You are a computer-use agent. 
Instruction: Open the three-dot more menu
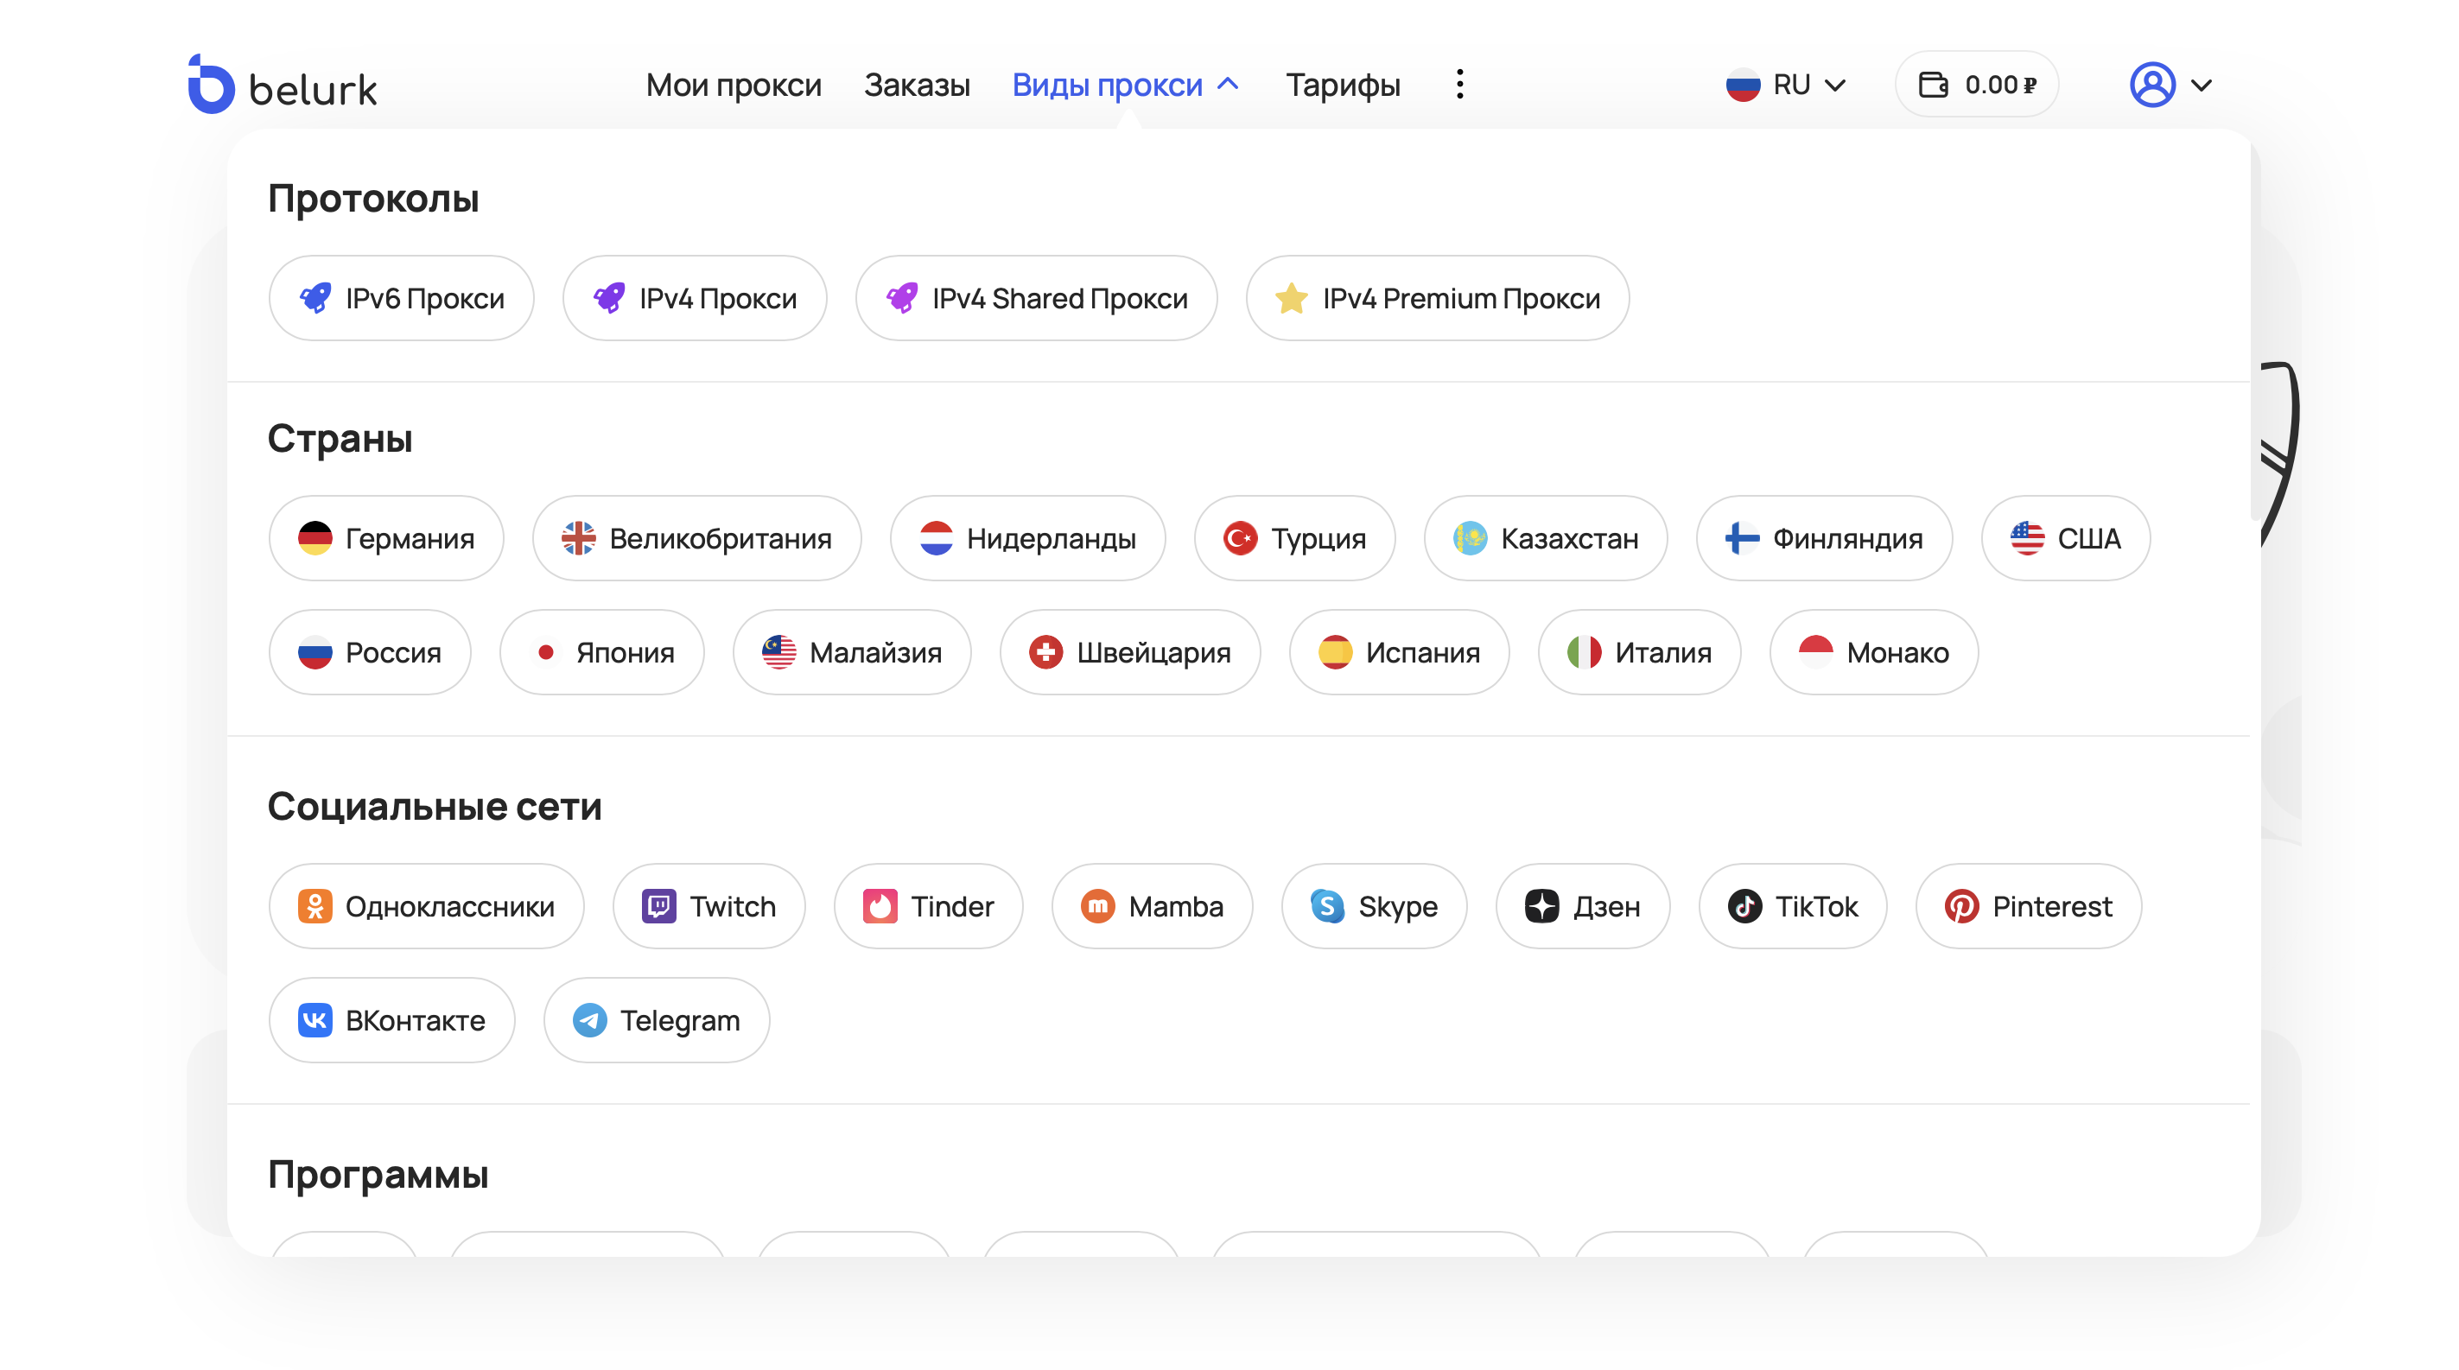point(1459,85)
